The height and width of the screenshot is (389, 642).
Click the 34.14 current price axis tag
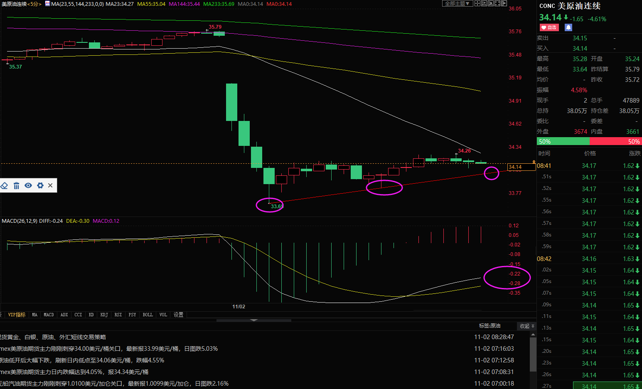pos(521,167)
